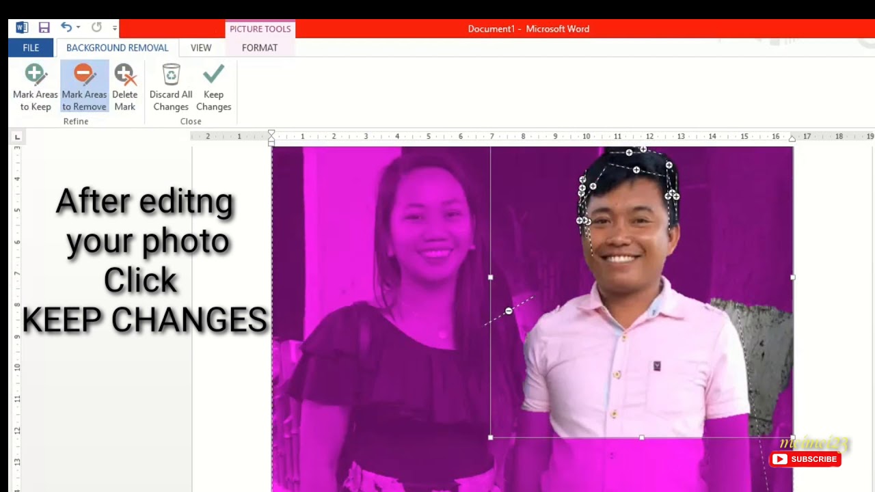Open the FORMAT tab under Picture Tools
The width and height of the screenshot is (875, 492).
[x=260, y=48]
